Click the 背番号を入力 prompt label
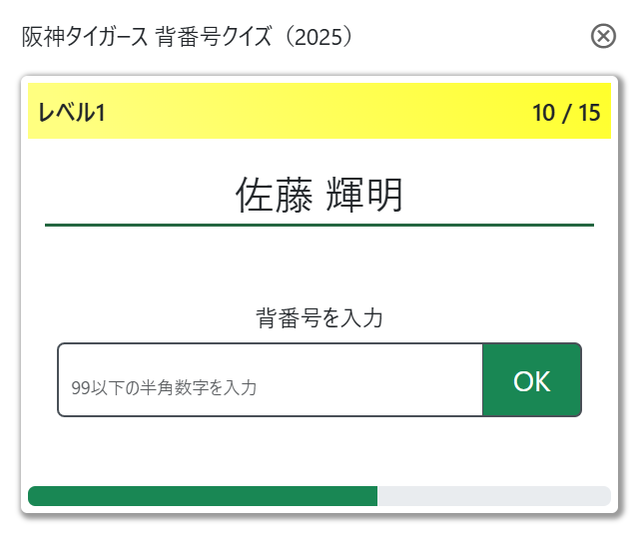 (319, 317)
